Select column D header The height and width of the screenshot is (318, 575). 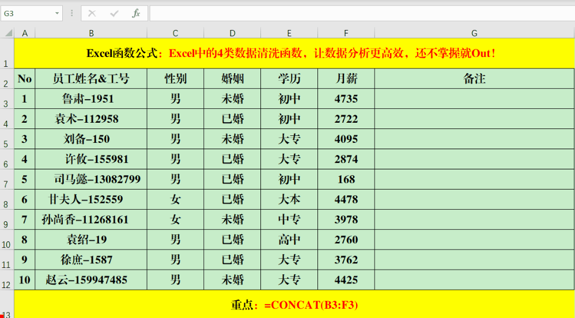click(x=232, y=33)
